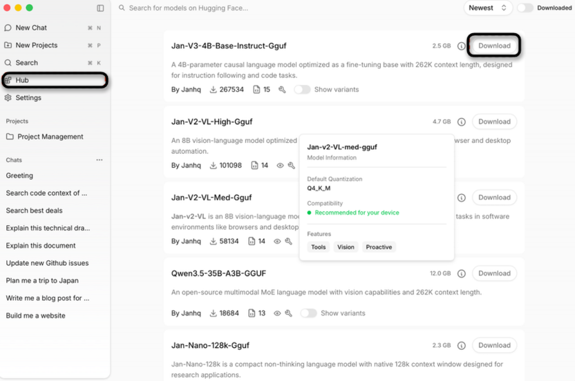This screenshot has width=575, height=381.
Task: Click the 'By Janhq' author on Qwen3.5-35B row
Action: [x=186, y=313]
